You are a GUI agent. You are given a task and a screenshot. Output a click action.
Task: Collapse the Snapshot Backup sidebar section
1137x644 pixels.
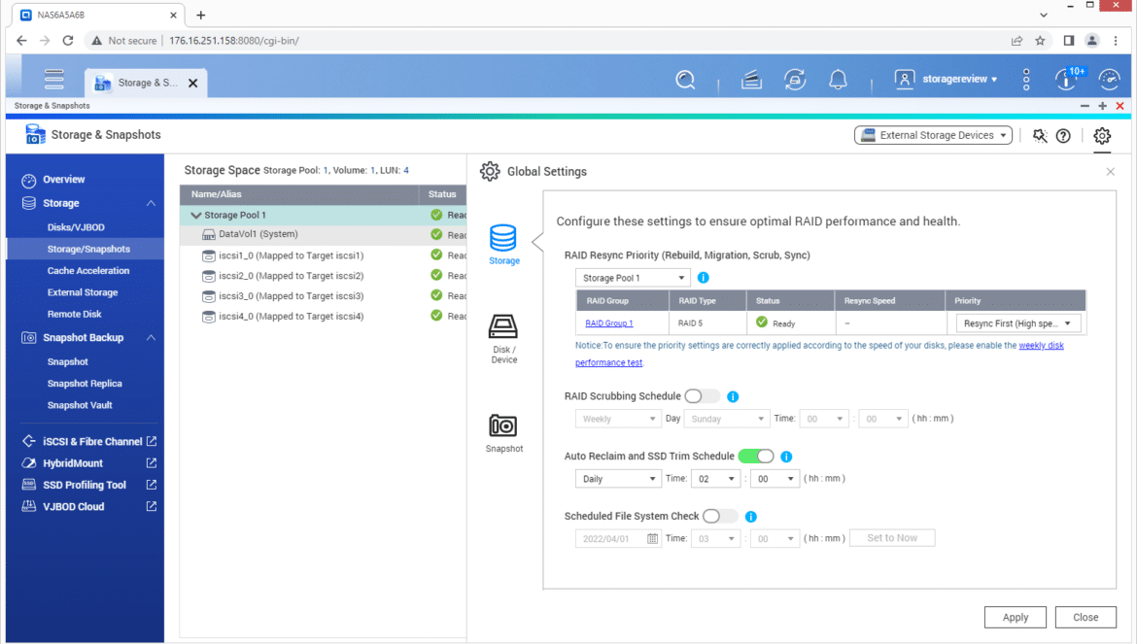(151, 338)
